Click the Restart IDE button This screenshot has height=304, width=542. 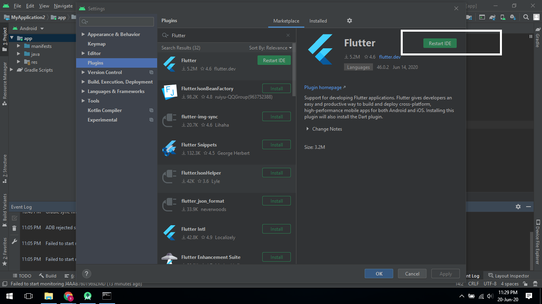(x=440, y=43)
